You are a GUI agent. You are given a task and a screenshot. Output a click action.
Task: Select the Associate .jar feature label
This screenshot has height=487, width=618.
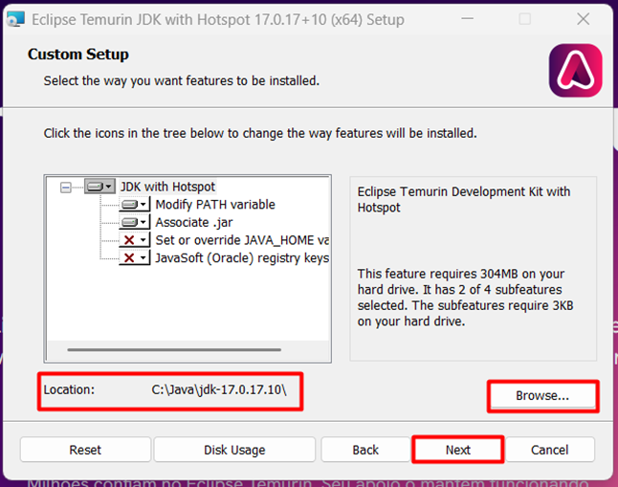[187, 222]
